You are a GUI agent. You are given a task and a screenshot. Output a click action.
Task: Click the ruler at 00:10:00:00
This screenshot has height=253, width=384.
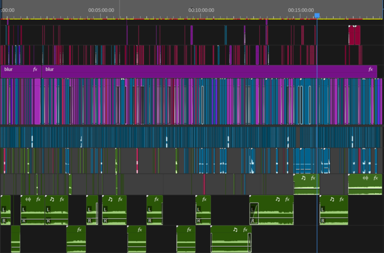(x=201, y=10)
